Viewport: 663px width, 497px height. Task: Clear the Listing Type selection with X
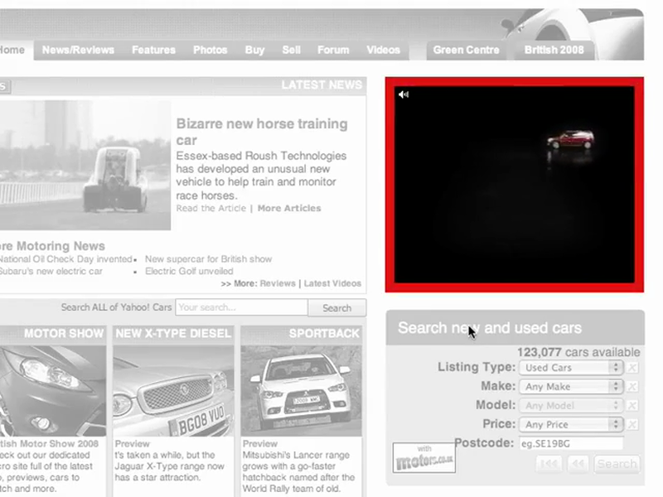(x=632, y=368)
